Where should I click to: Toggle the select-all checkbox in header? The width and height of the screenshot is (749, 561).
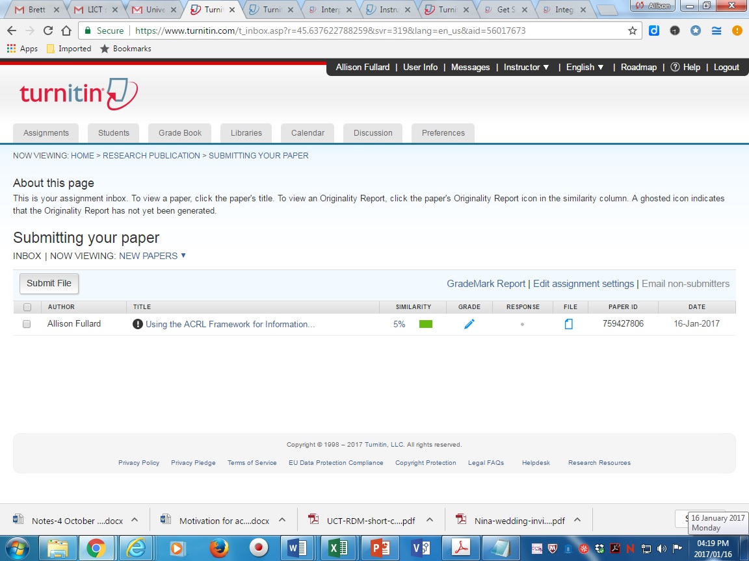pos(27,307)
